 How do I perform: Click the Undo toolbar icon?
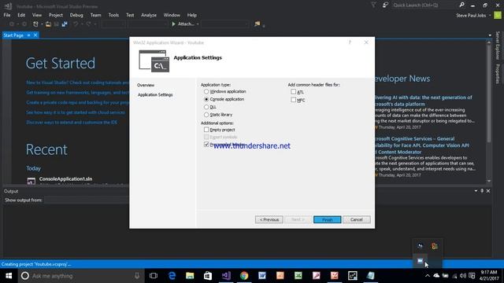pos(76,24)
